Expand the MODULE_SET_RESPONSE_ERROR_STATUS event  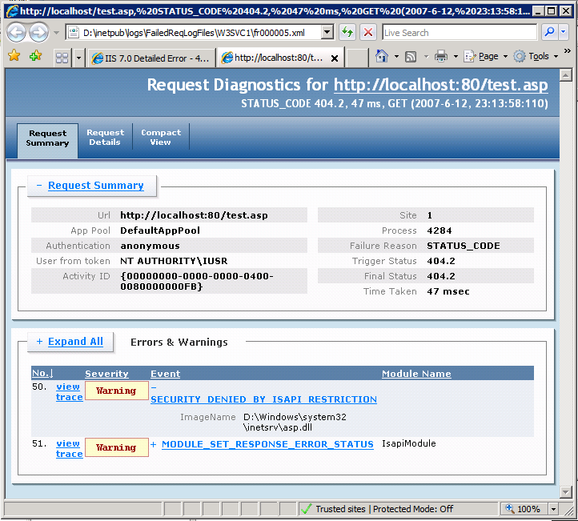[x=154, y=444]
